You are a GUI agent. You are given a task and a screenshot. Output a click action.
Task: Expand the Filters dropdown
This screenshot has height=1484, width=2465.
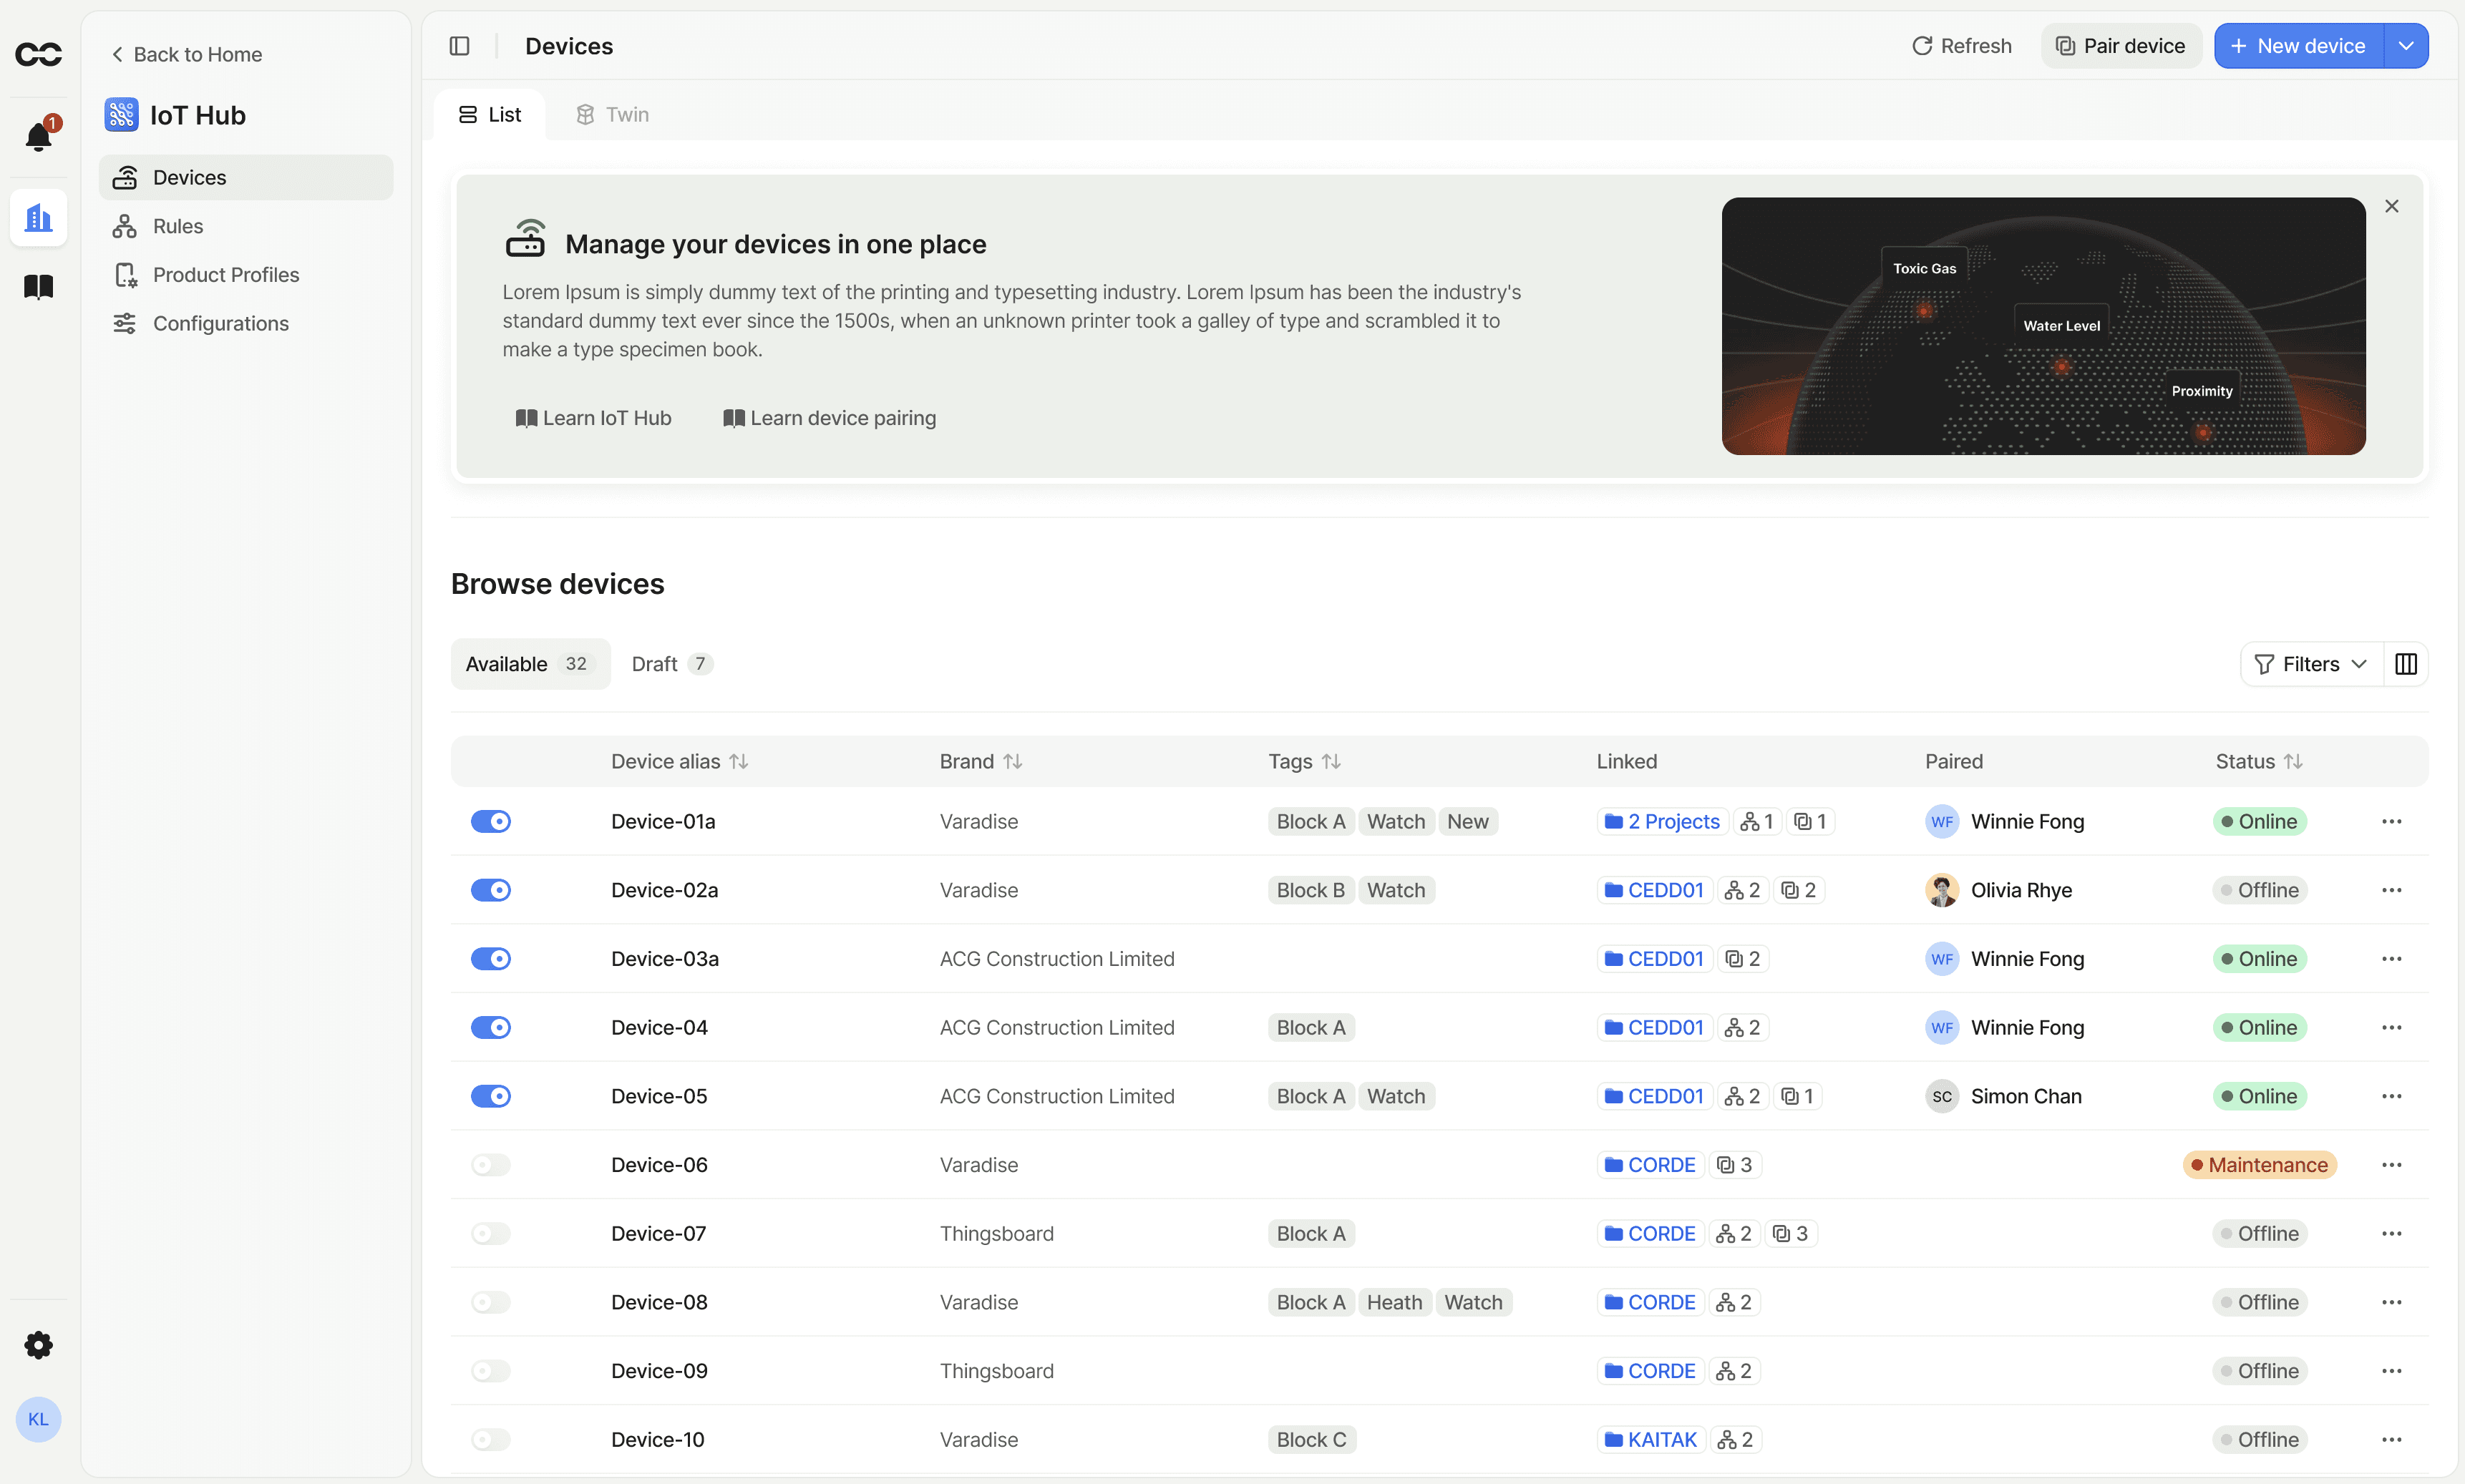click(2310, 664)
